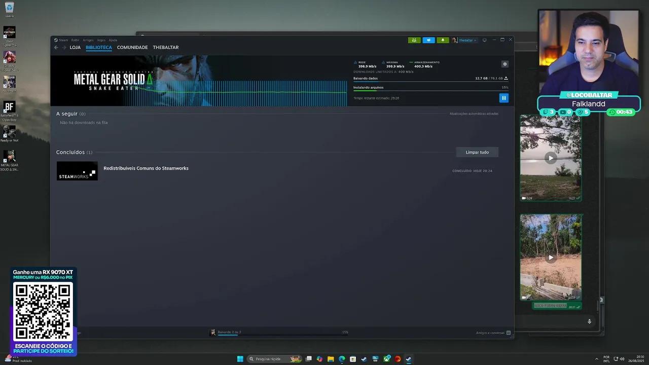
Task: Click REDE 398,9 Mb/s stat
Action: (365, 64)
